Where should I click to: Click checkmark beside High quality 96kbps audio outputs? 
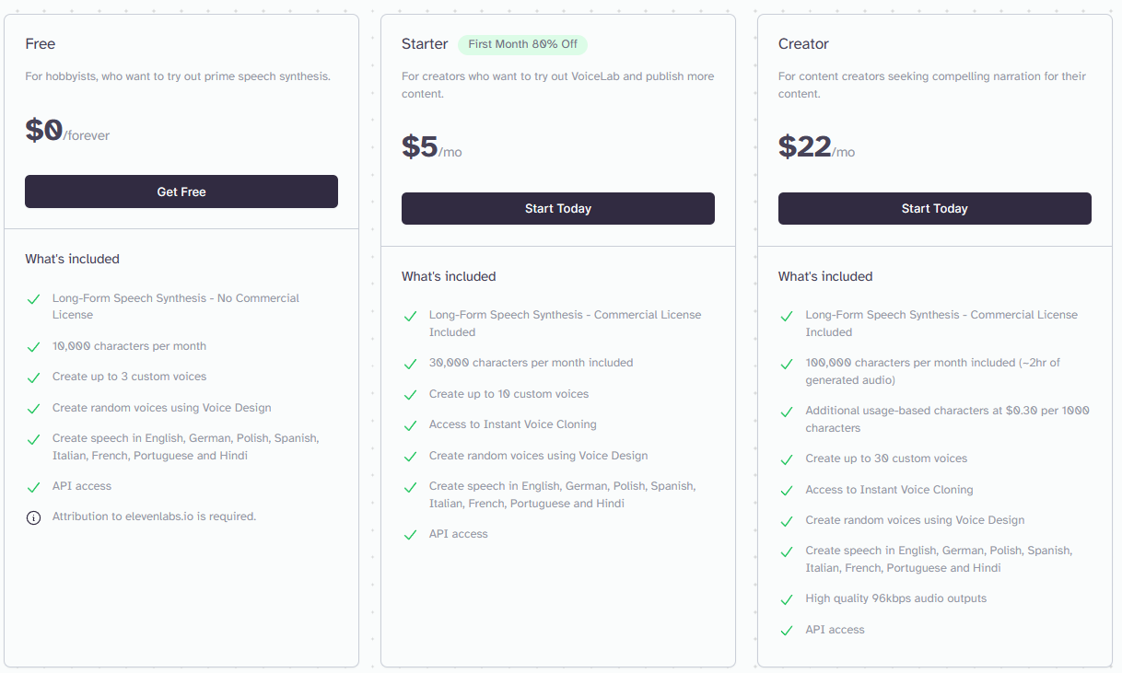click(x=787, y=599)
